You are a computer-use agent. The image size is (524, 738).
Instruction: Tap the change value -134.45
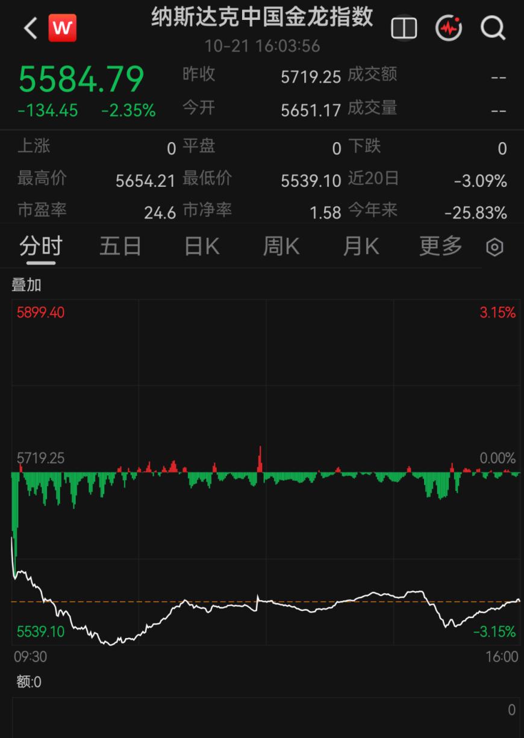pyautogui.click(x=48, y=111)
